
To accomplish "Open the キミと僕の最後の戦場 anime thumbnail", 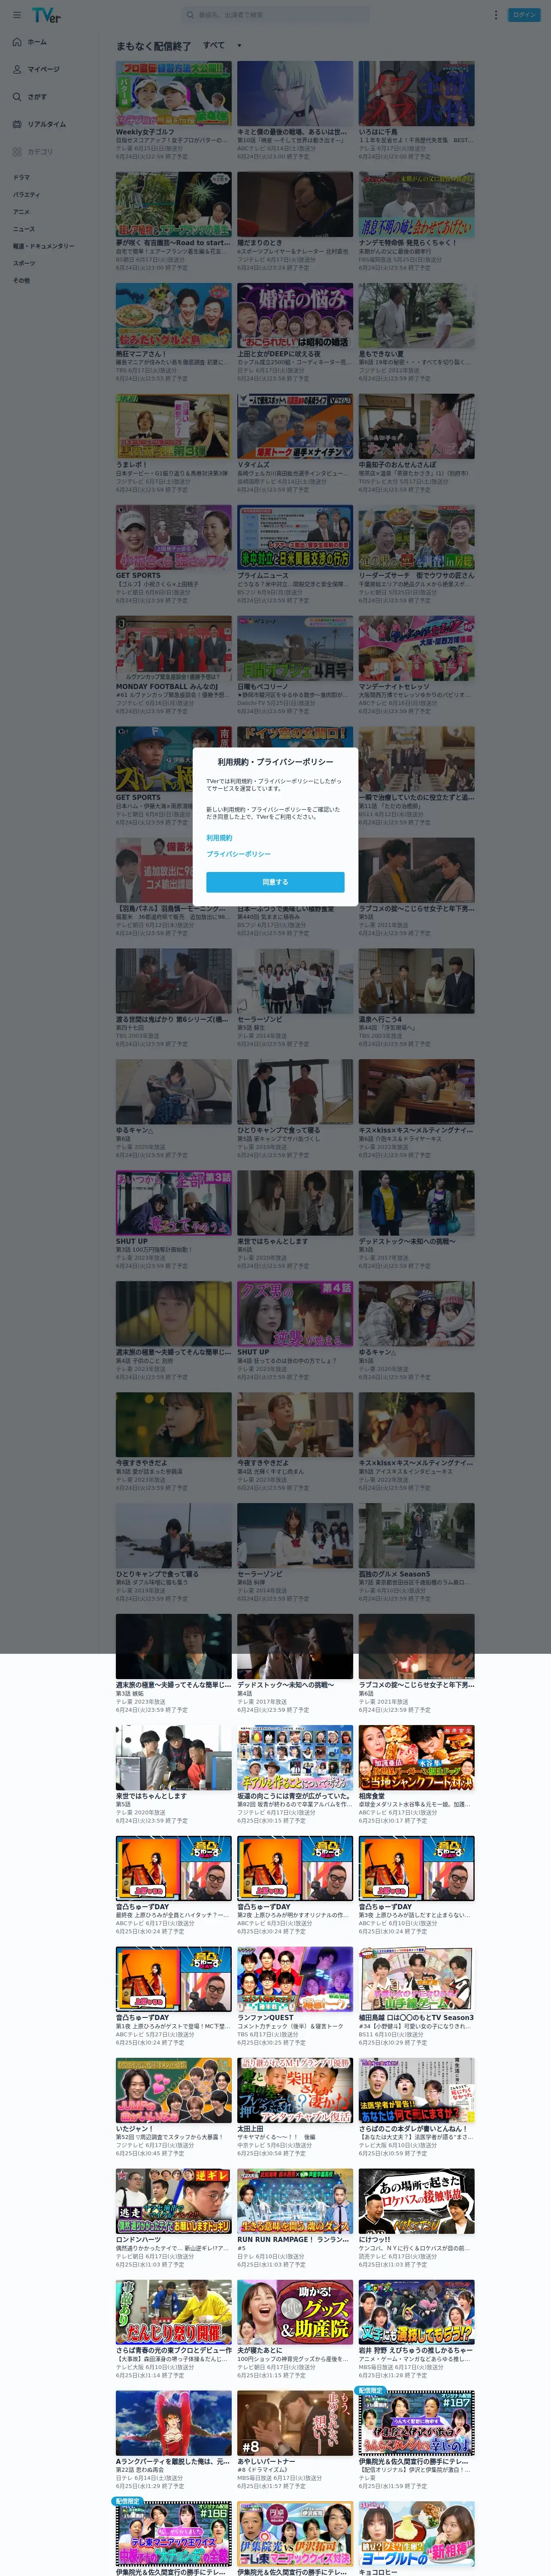I will [295, 93].
